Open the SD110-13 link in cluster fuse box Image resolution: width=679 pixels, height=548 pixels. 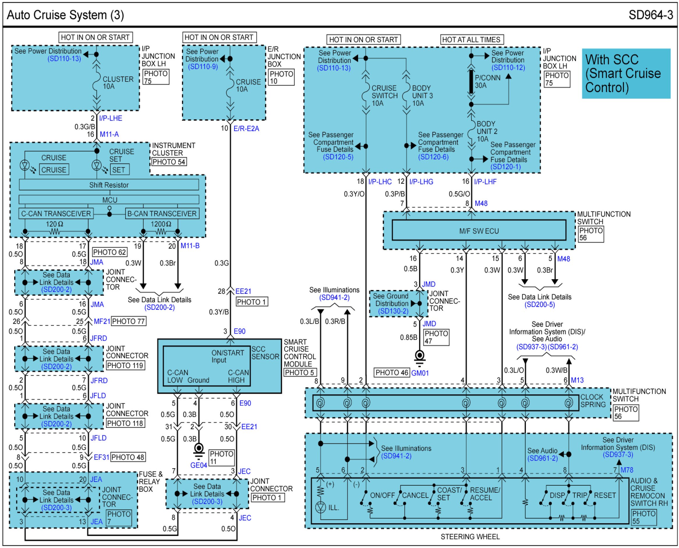[64, 59]
